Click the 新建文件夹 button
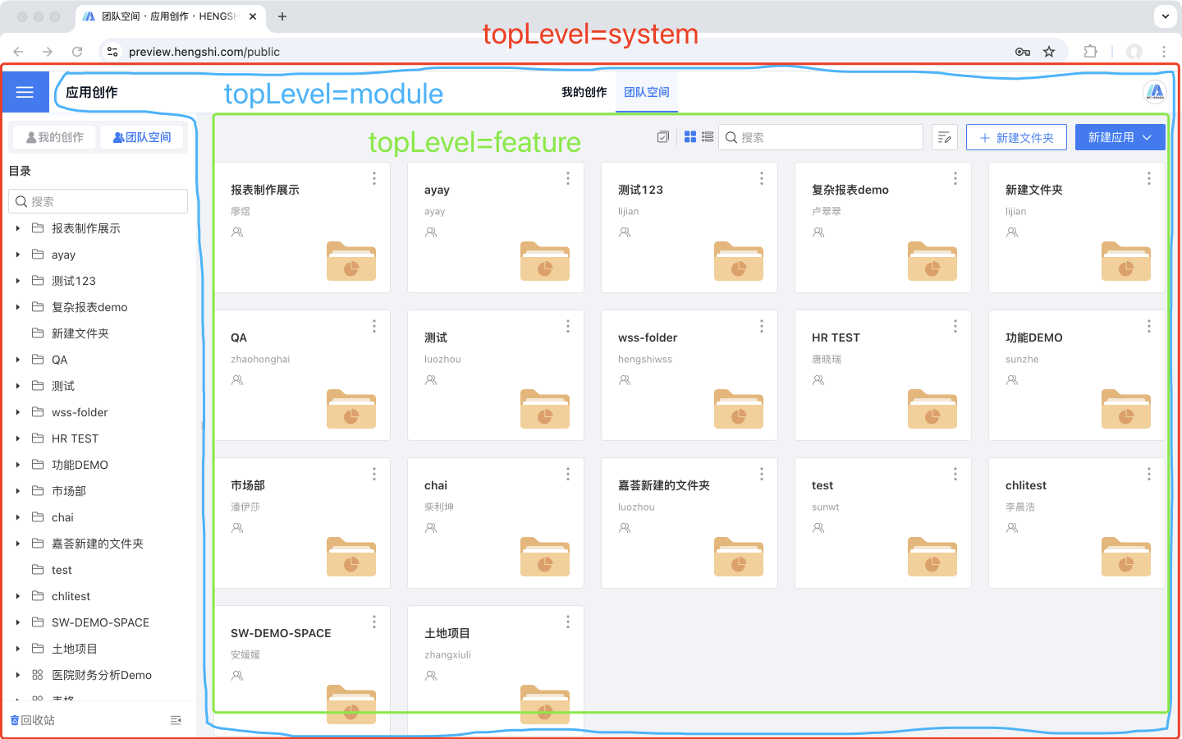 point(1016,137)
